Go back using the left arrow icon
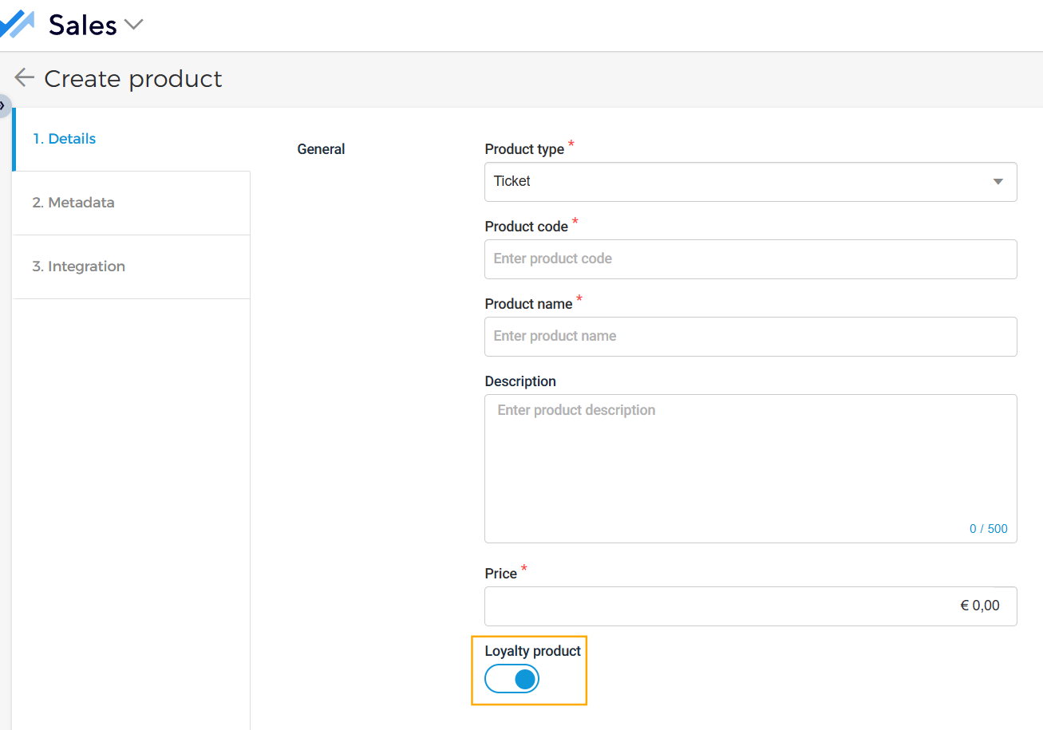The height and width of the screenshot is (730, 1043). coord(24,77)
